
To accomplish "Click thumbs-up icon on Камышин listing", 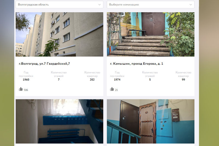I will tap(112, 89).
